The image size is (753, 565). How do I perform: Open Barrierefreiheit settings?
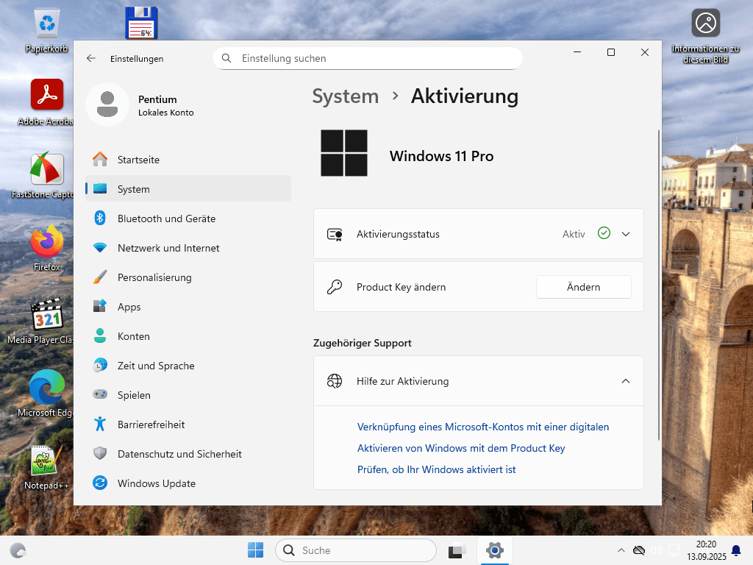188,424
